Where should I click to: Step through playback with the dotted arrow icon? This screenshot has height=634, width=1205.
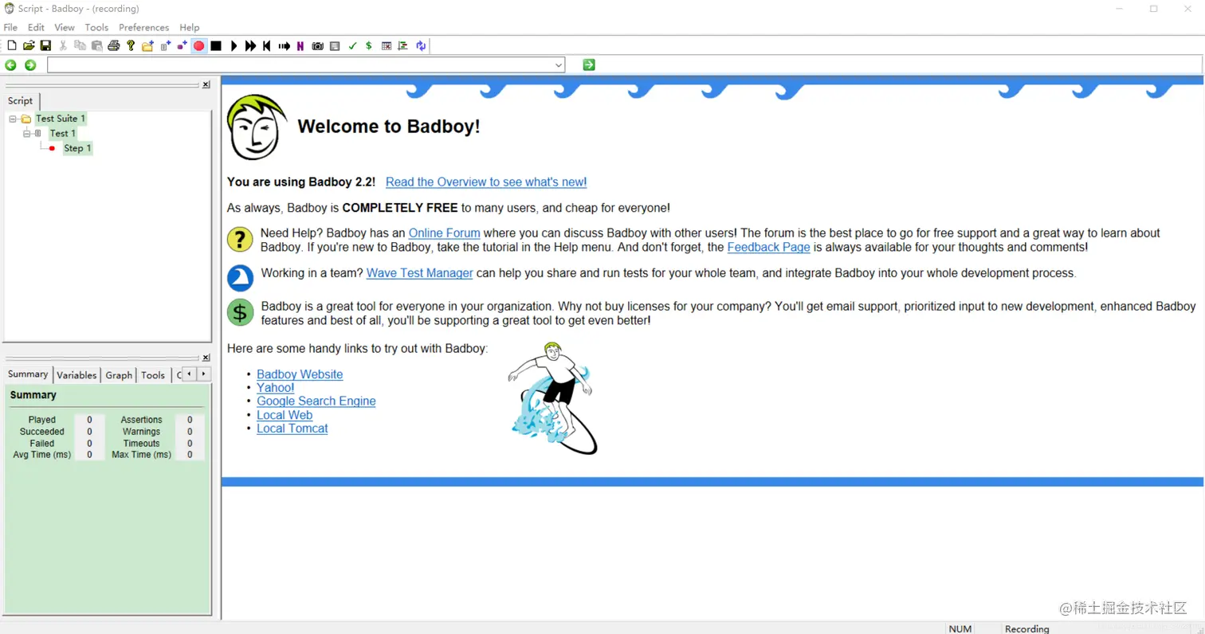click(285, 46)
